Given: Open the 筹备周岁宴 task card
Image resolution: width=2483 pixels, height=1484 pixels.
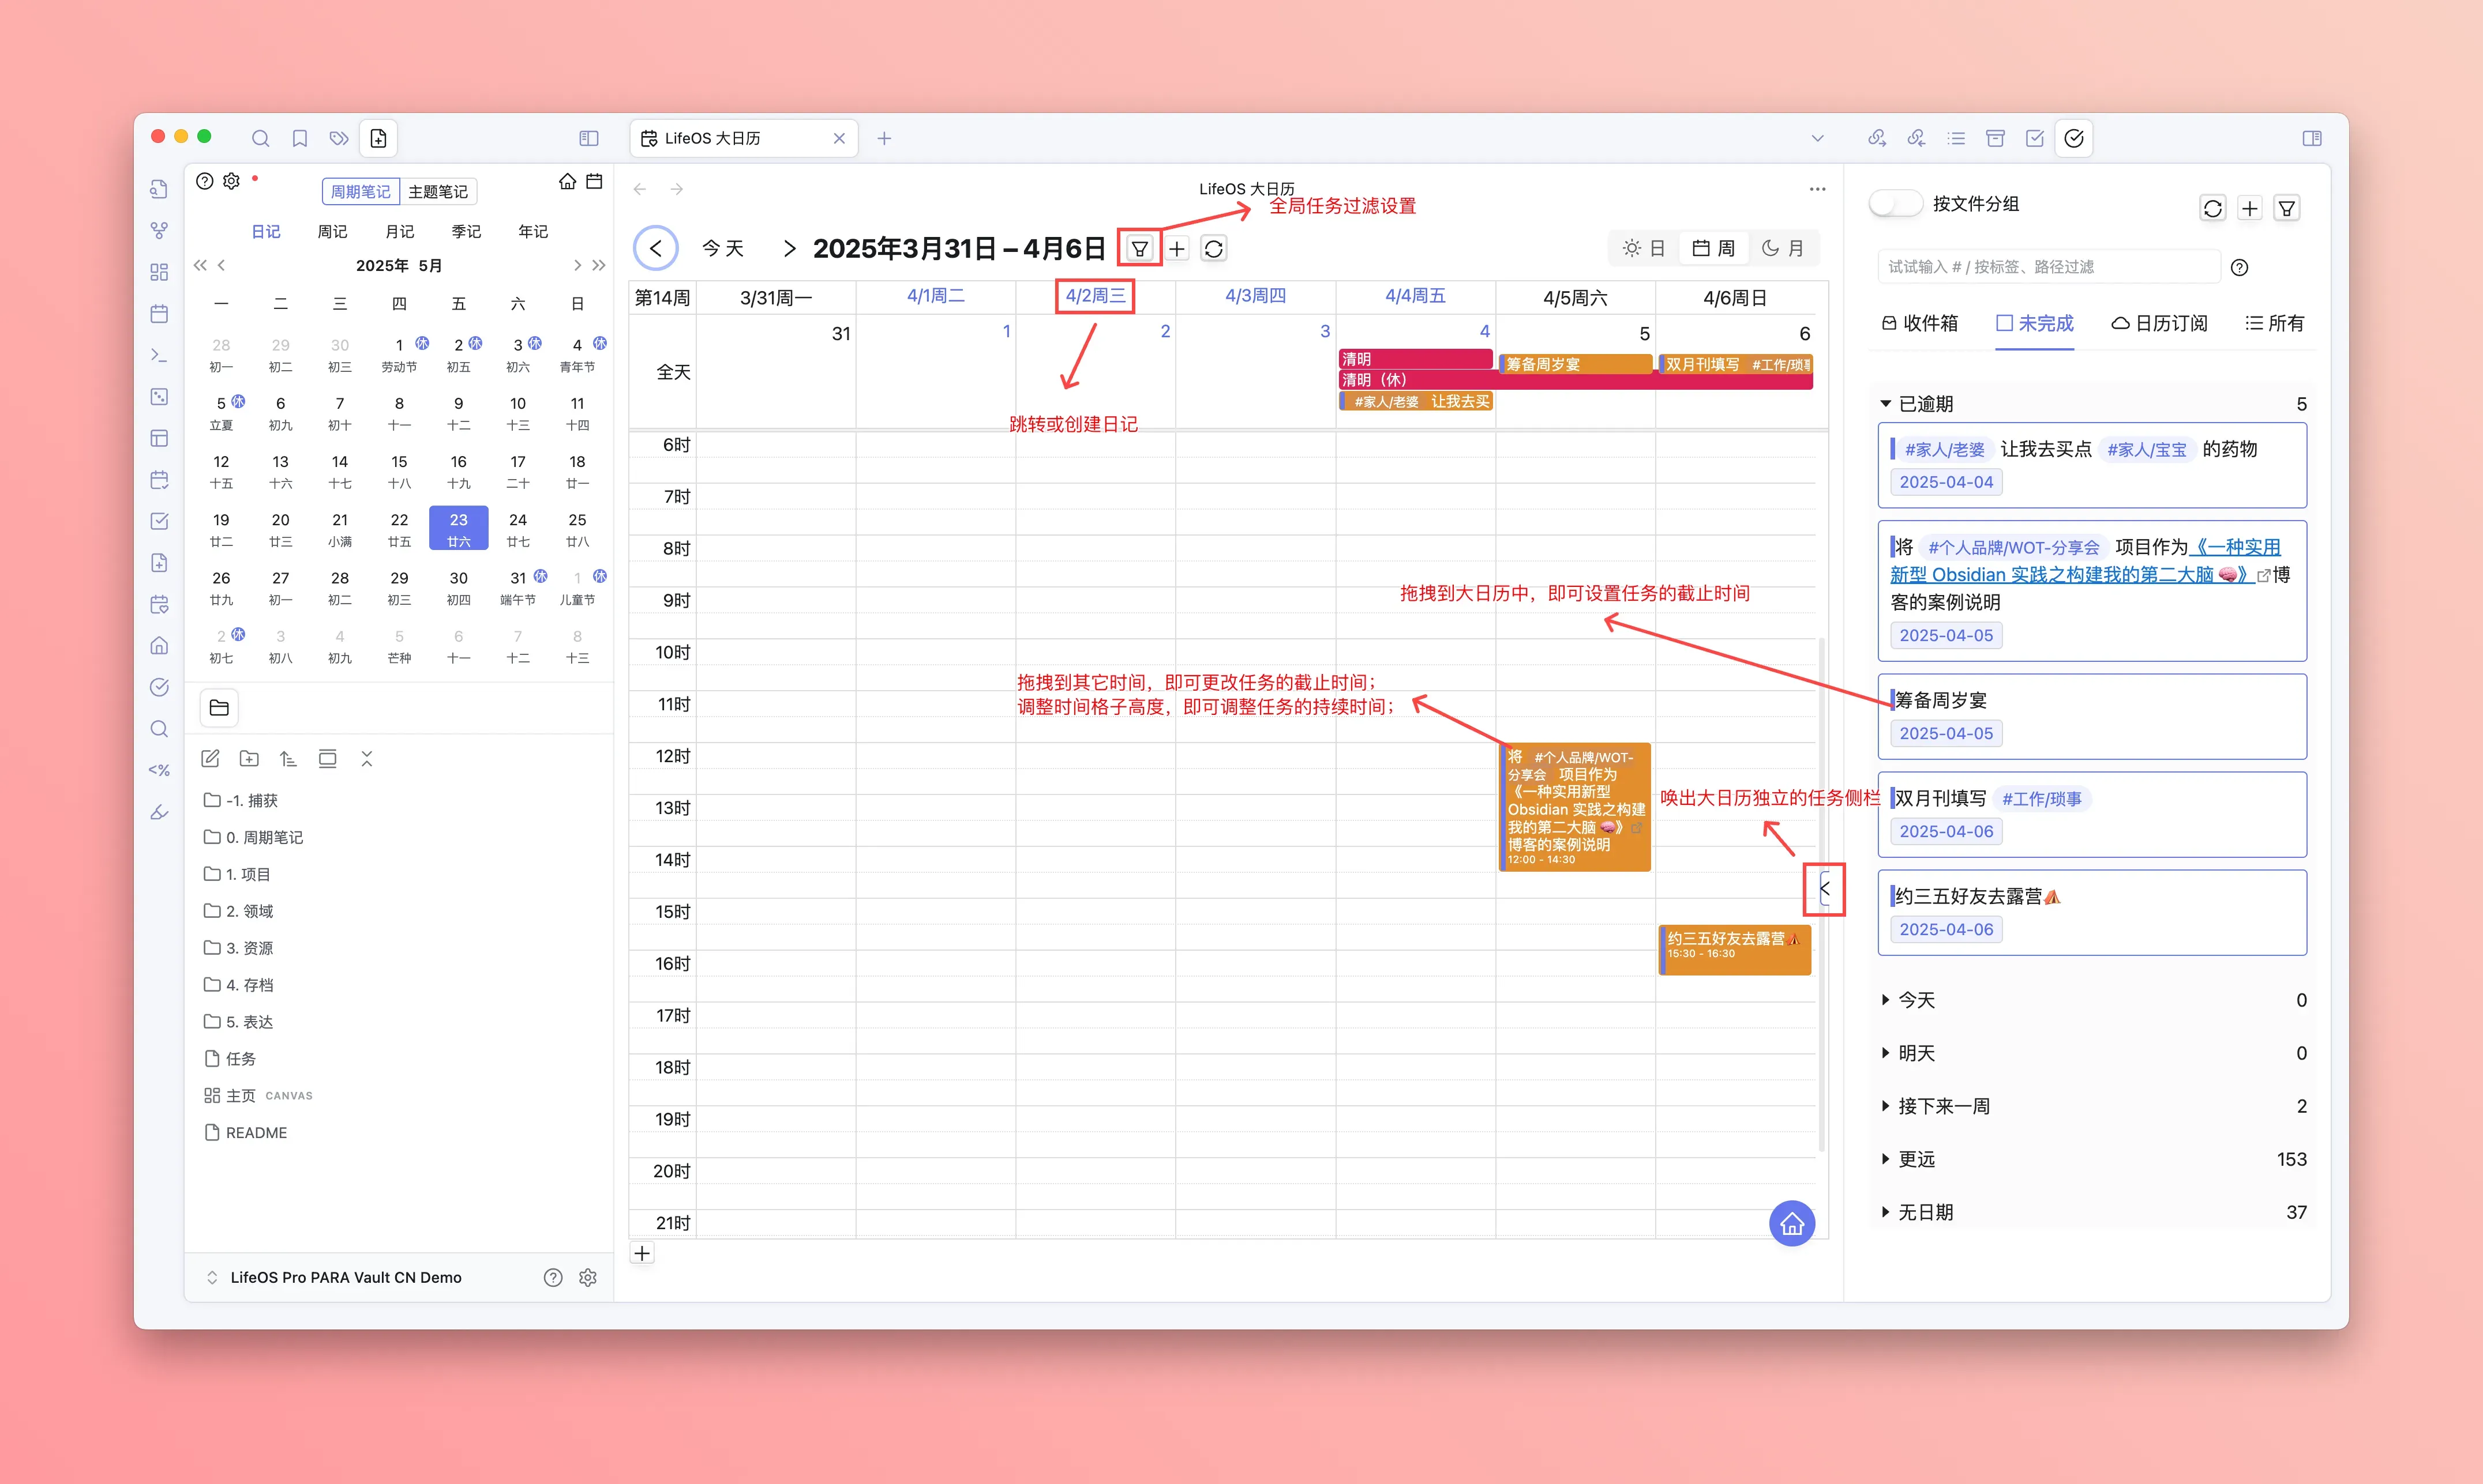Looking at the screenshot, I should click(x=2092, y=716).
